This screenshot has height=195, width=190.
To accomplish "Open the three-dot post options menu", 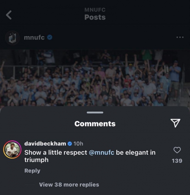I will (x=180, y=37).
